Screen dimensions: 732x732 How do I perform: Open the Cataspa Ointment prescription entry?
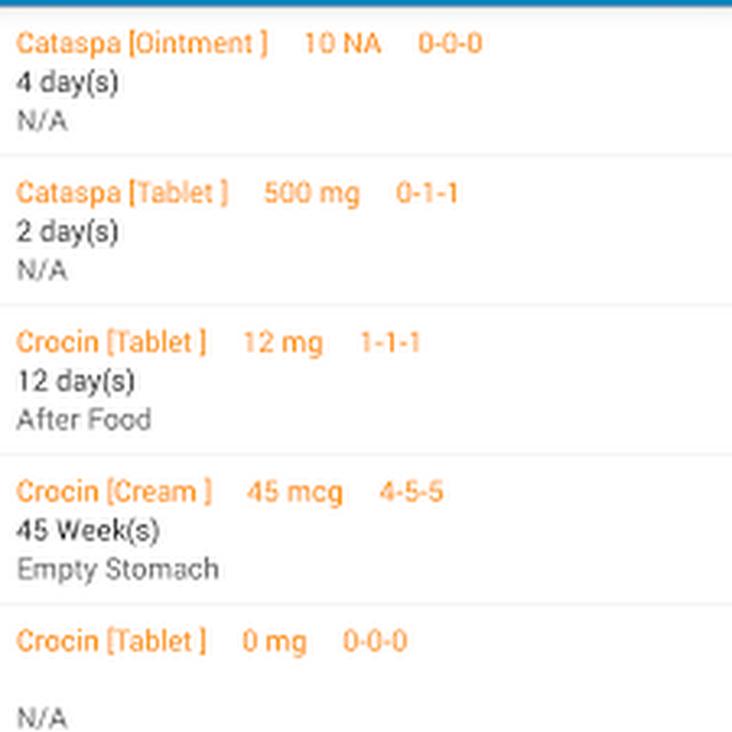pos(142,43)
